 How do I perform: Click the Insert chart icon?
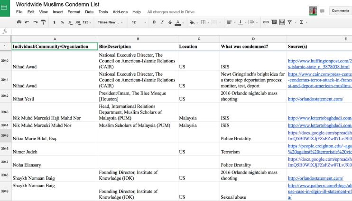(x=282, y=22)
